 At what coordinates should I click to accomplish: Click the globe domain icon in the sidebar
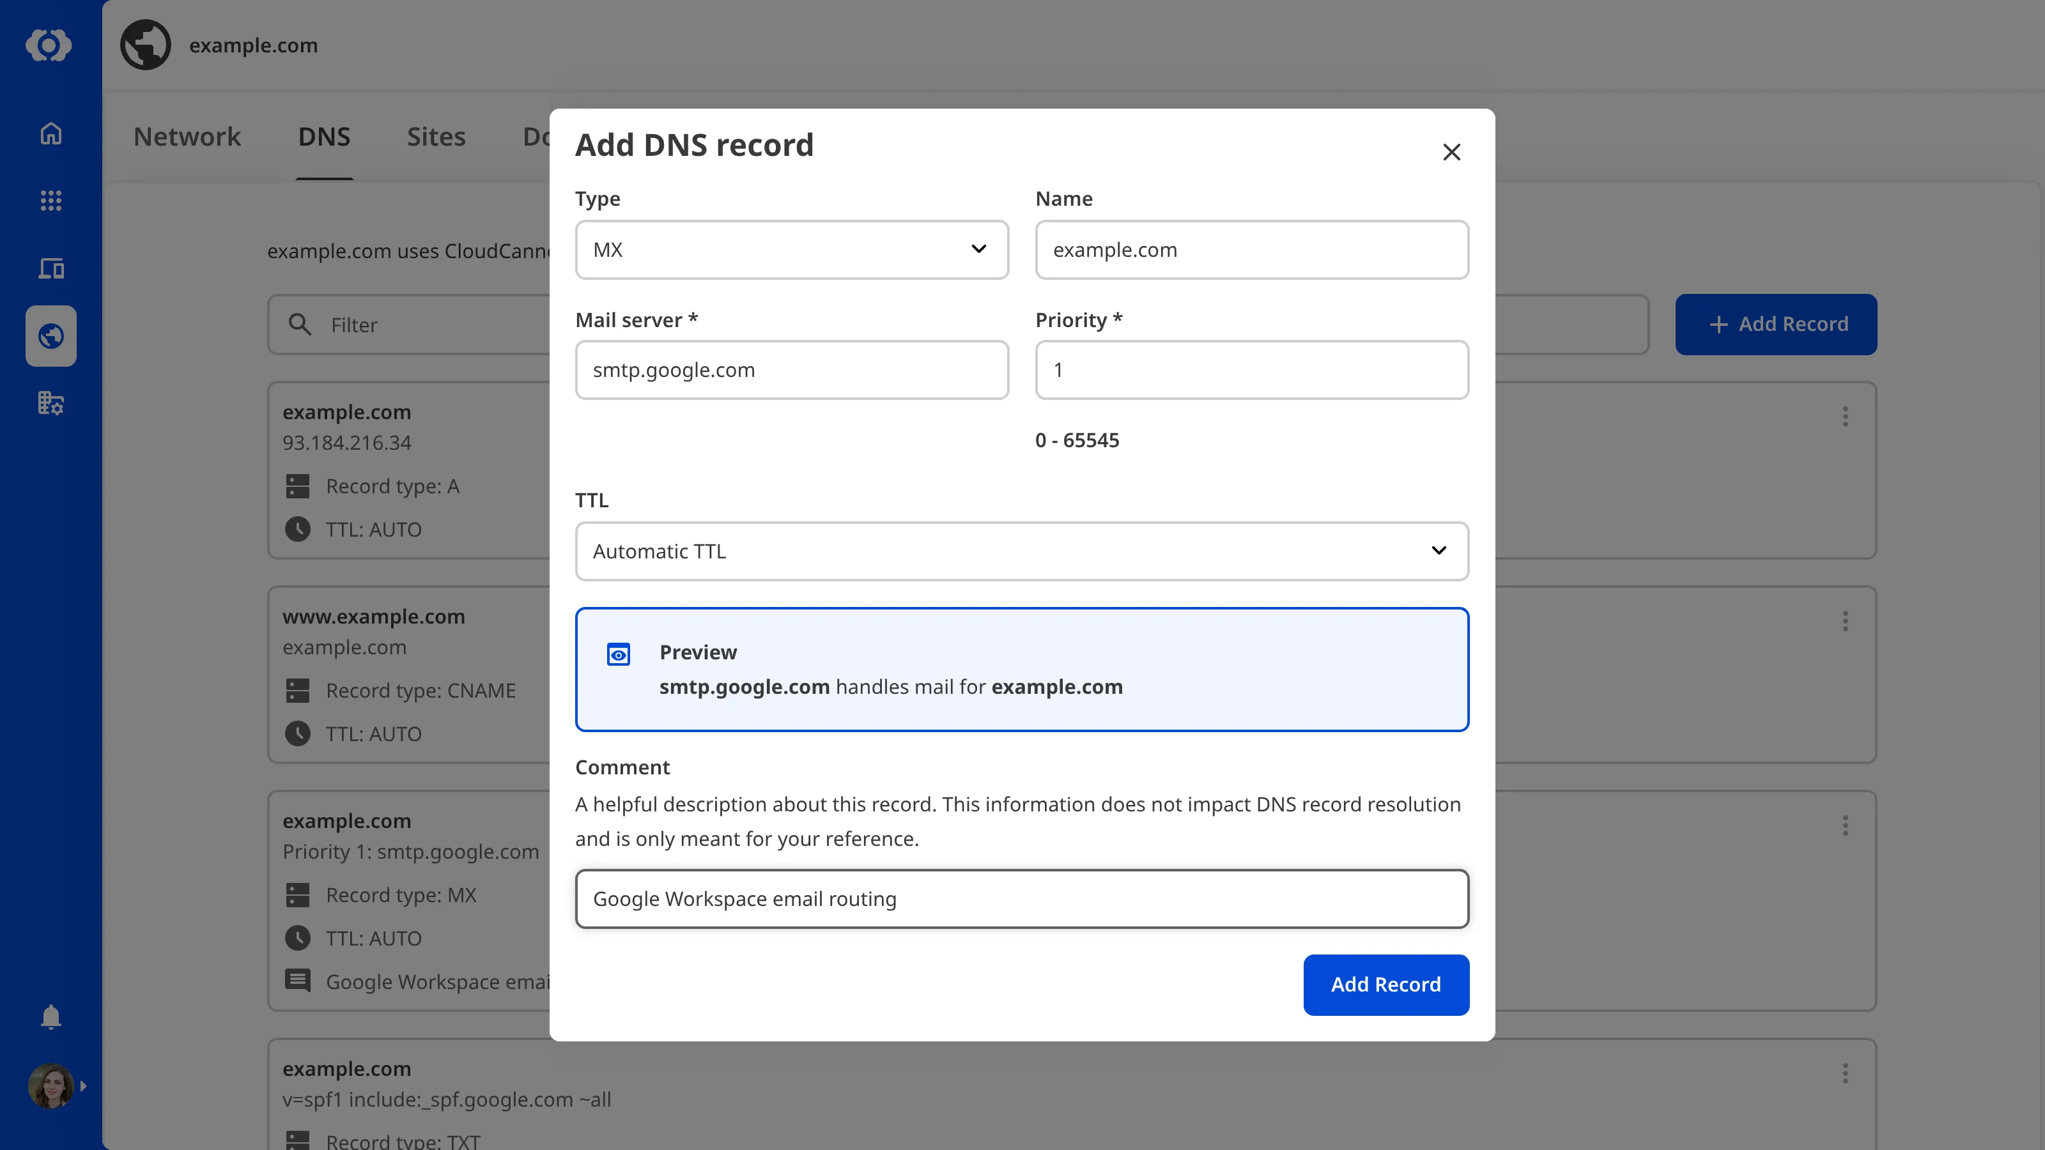pos(50,335)
